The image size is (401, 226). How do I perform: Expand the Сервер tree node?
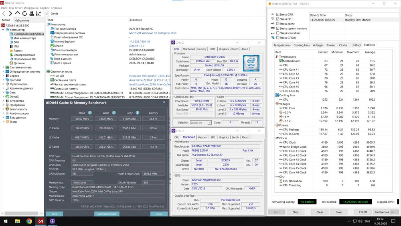tap(3, 76)
